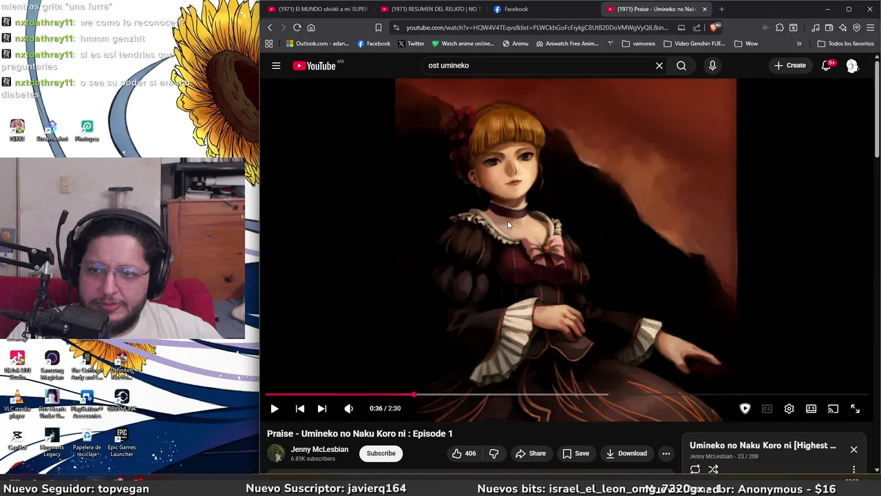
Task: Subscribe to Jenny McLesbian
Action: [x=381, y=453]
